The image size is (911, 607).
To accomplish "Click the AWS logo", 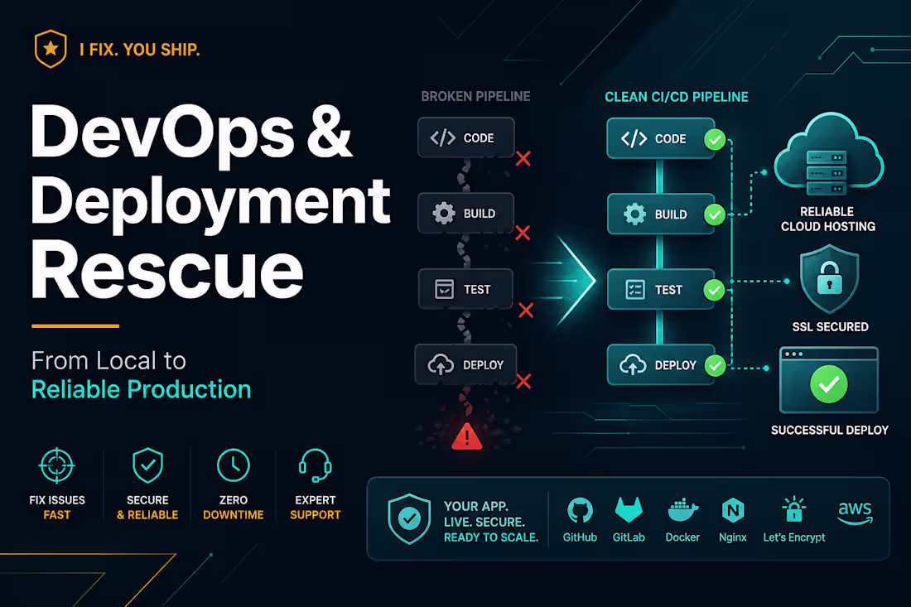I will tap(855, 513).
